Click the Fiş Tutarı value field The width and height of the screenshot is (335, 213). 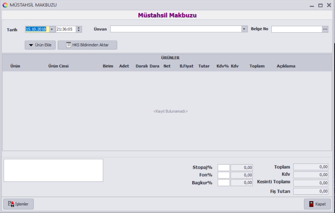click(311, 191)
